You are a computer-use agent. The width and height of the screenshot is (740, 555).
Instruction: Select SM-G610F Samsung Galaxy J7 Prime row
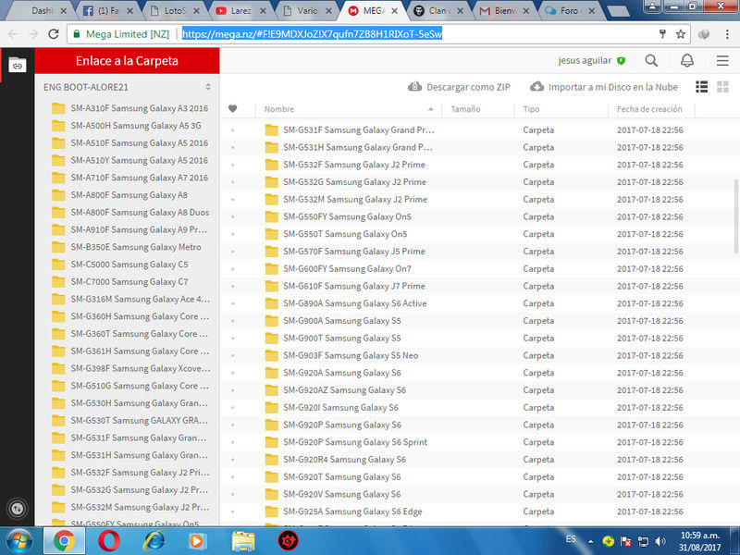coord(479,286)
